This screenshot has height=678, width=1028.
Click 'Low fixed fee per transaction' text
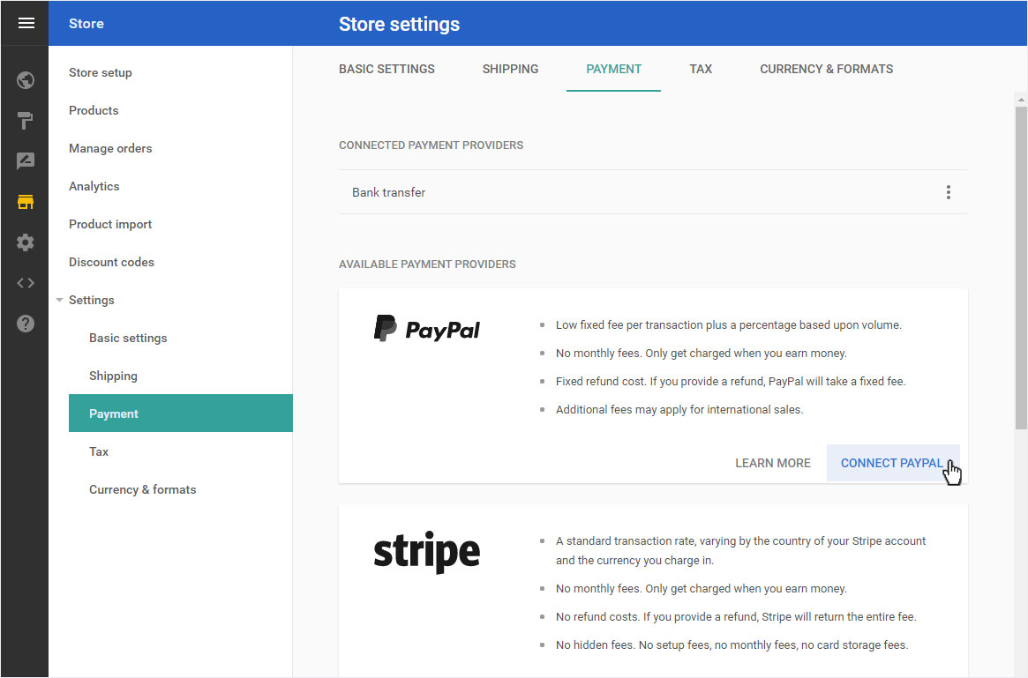coord(728,325)
